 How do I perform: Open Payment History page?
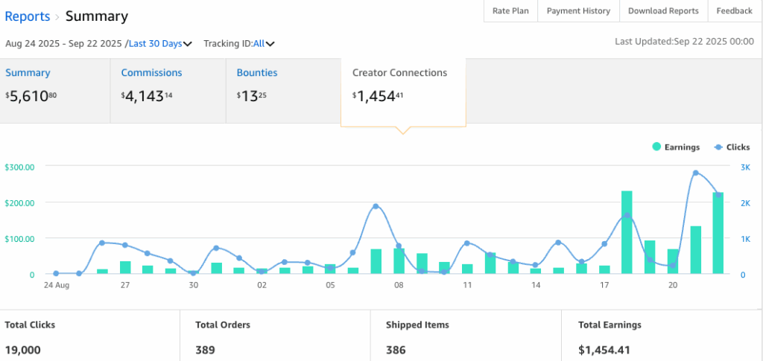coord(578,11)
